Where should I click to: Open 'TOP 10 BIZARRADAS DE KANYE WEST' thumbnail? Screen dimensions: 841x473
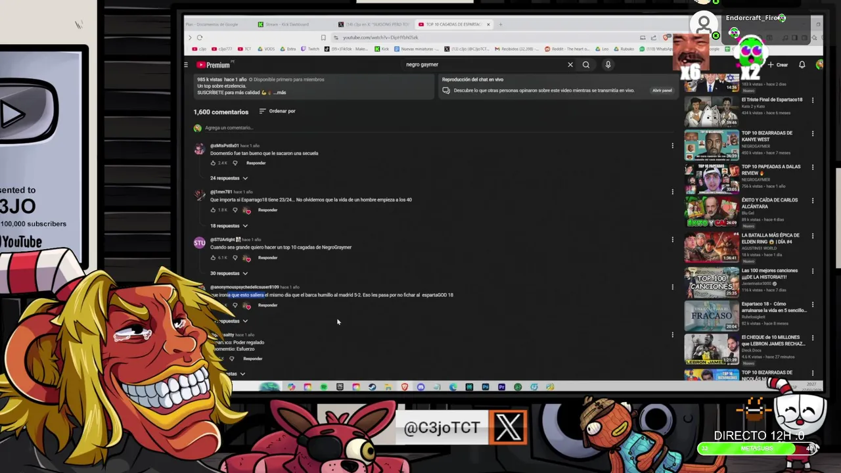click(x=712, y=145)
